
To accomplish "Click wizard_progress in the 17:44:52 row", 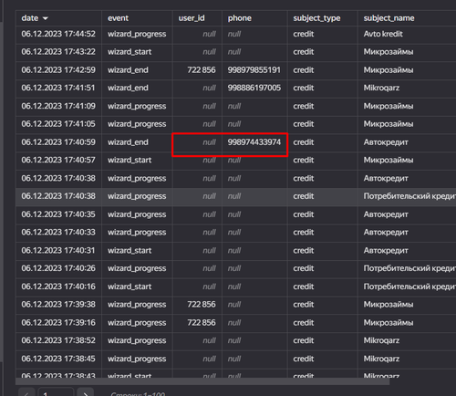I will pyautogui.click(x=137, y=34).
